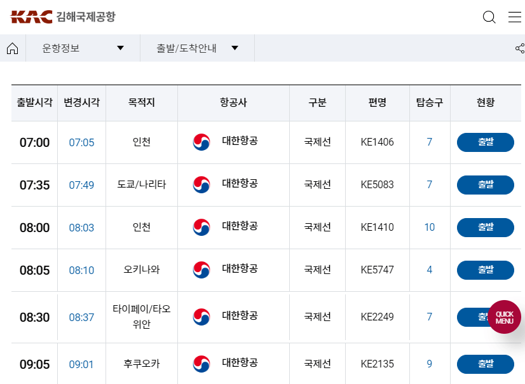
Task: Open the QUICK MENU floating button
Action: pyautogui.click(x=504, y=317)
